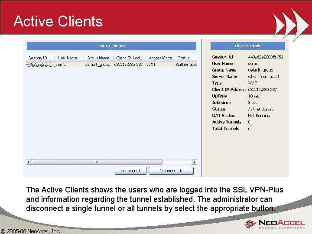The height and width of the screenshot is (234, 312).
Task: Sort by User Name column header
Action: pos(69,58)
